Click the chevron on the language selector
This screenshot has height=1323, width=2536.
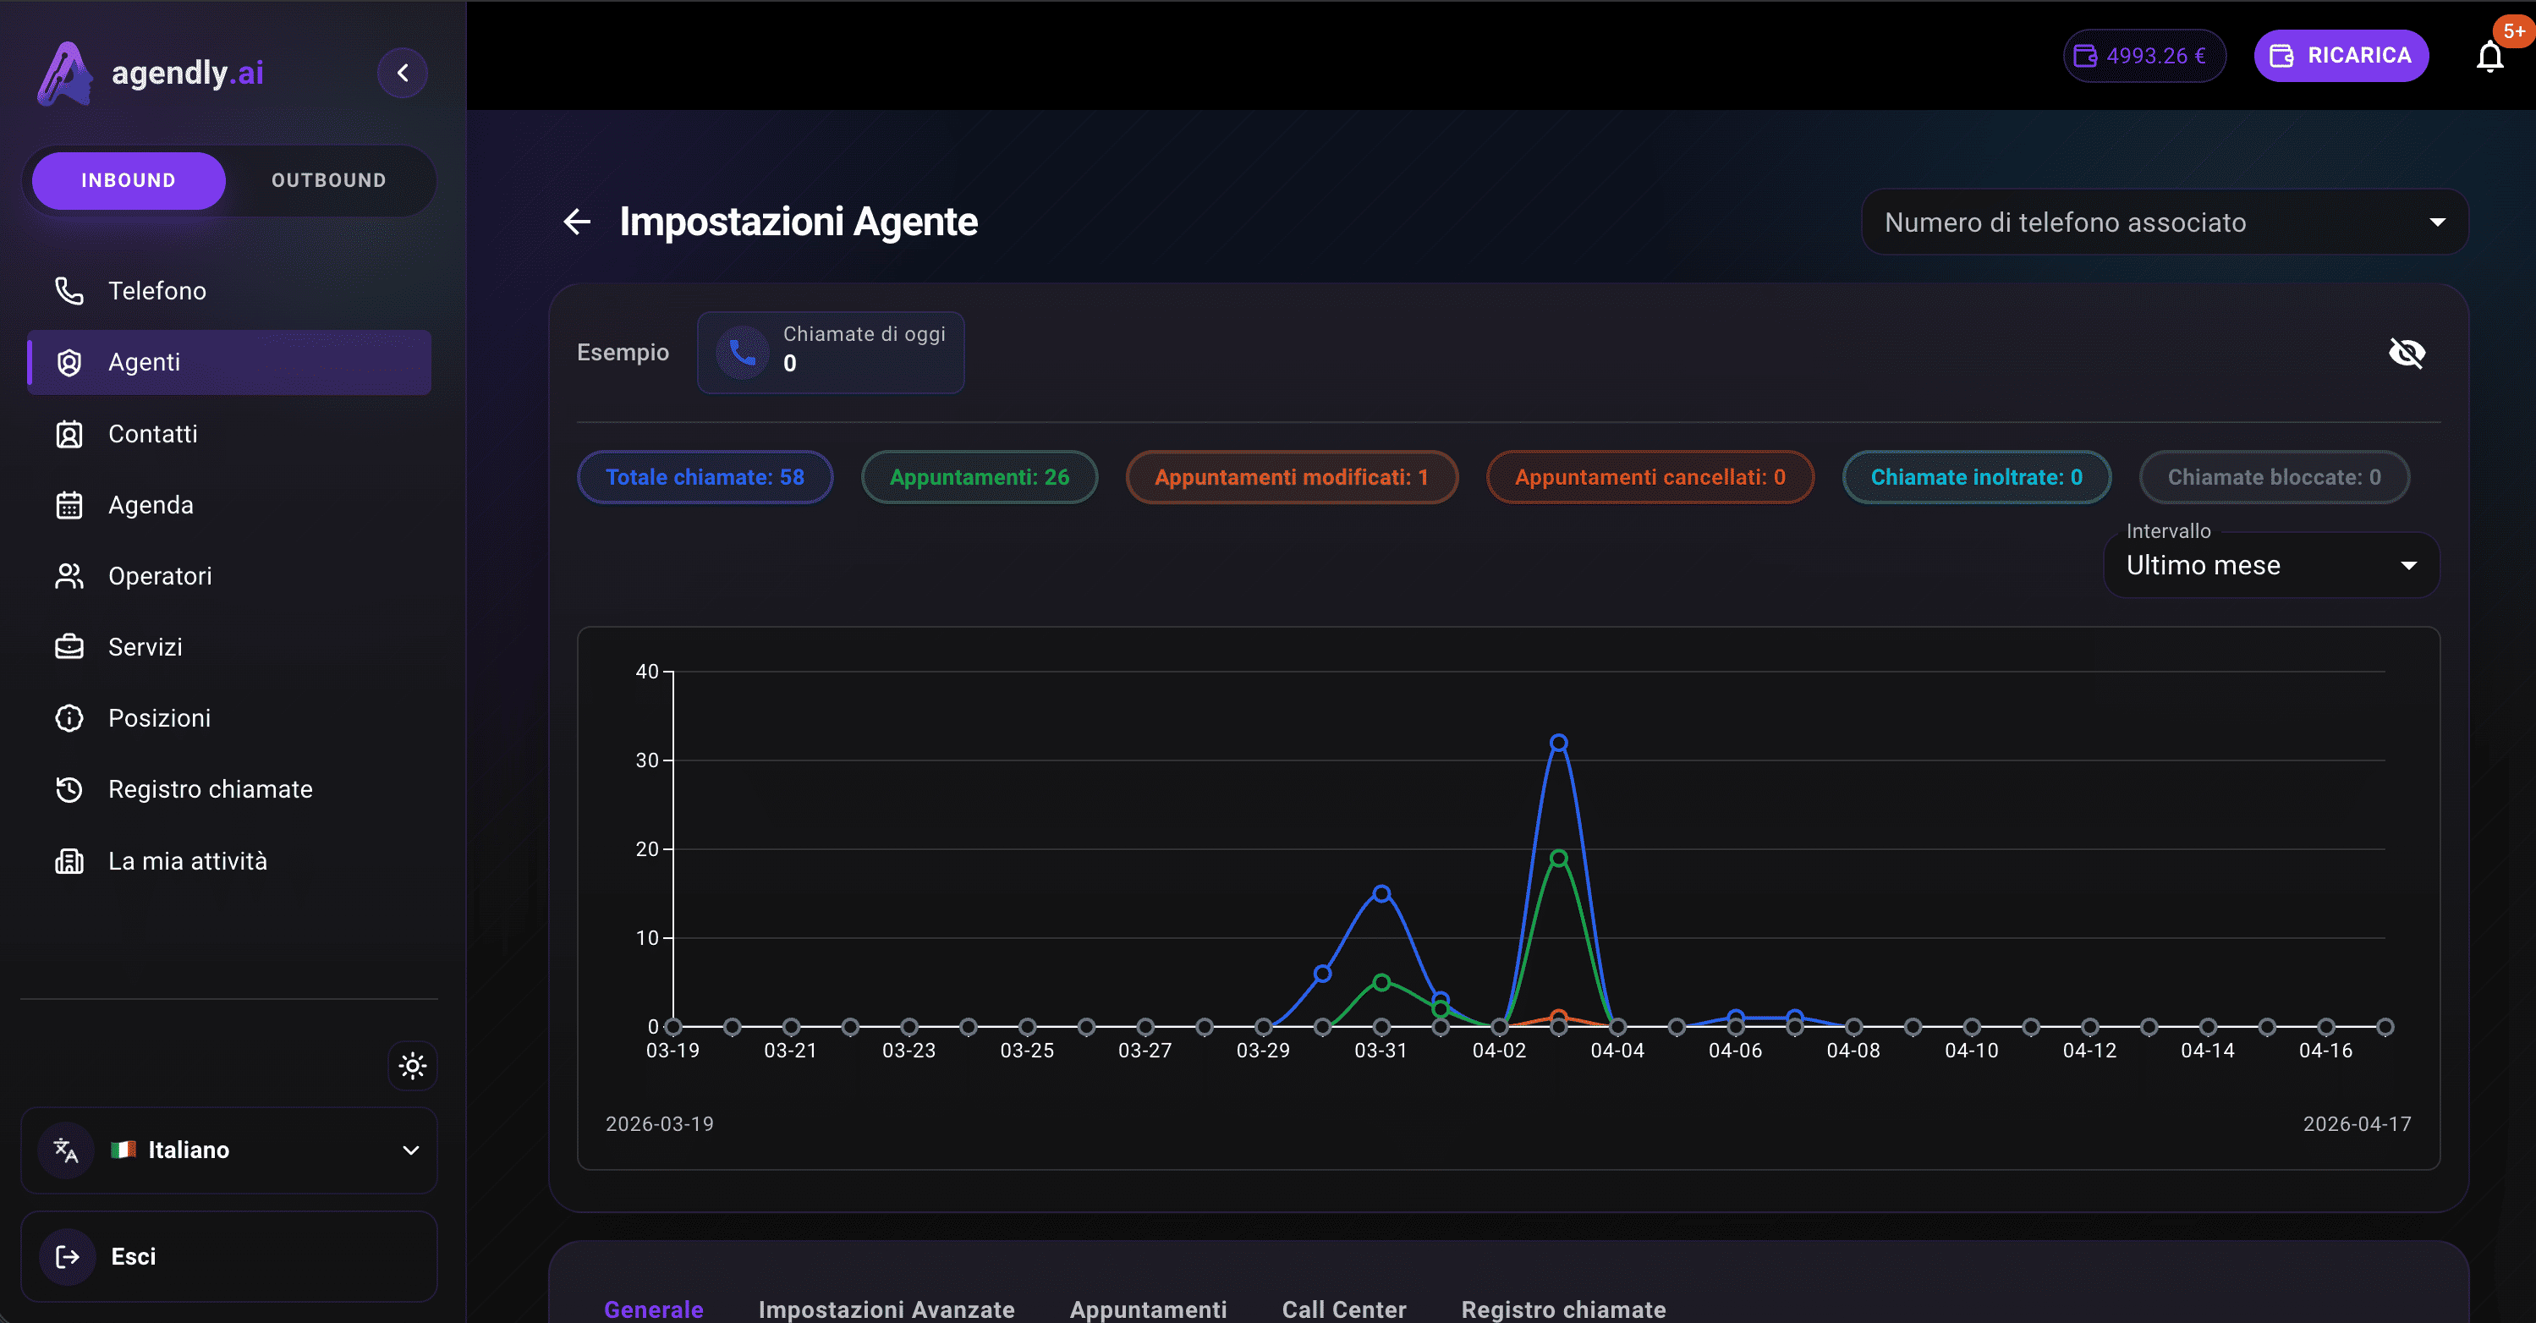(411, 1150)
